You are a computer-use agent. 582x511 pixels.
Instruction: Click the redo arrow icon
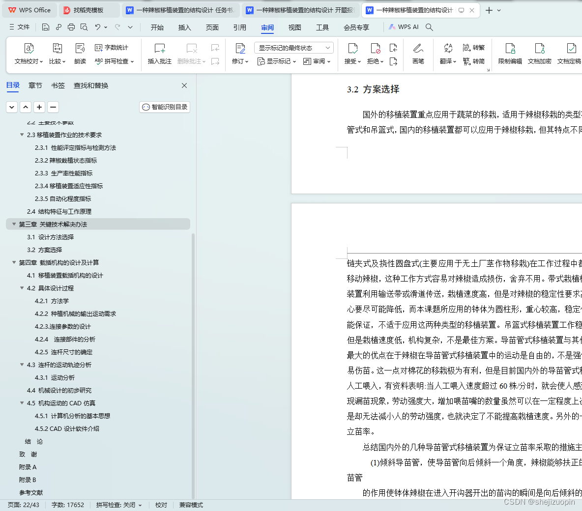tap(117, 27)
